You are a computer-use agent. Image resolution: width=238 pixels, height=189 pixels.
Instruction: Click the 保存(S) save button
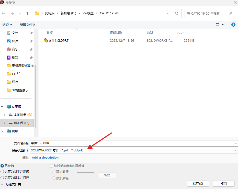pyautogui.click(x=198, y=184)
